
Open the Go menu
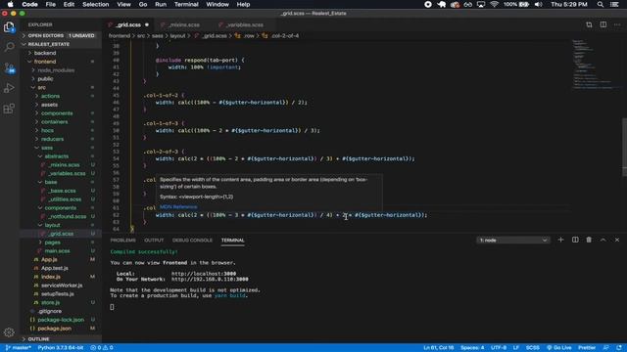pos(143,4)
